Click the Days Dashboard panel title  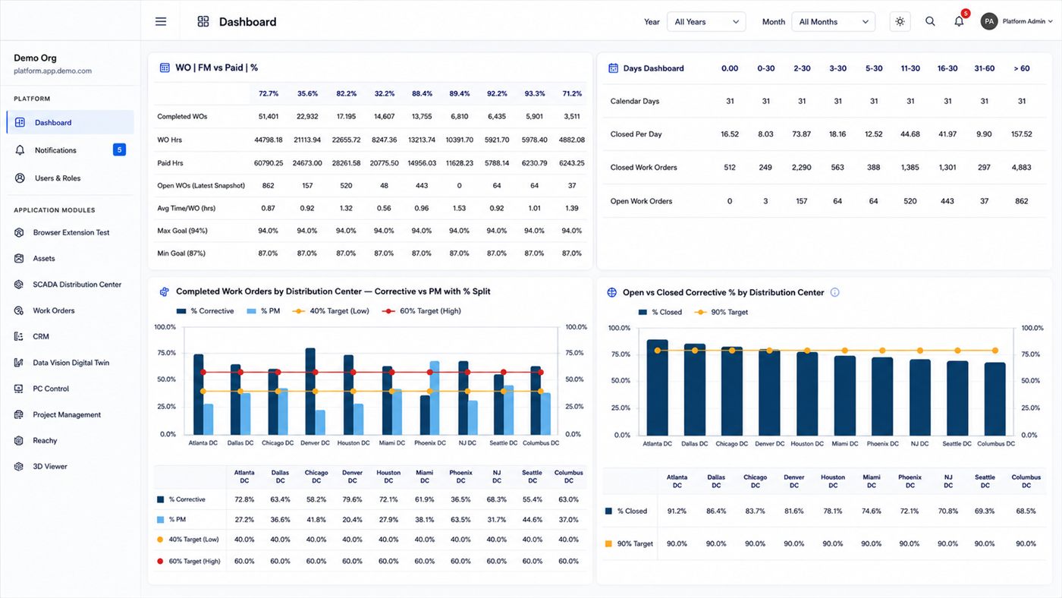[x=653, y=68]
